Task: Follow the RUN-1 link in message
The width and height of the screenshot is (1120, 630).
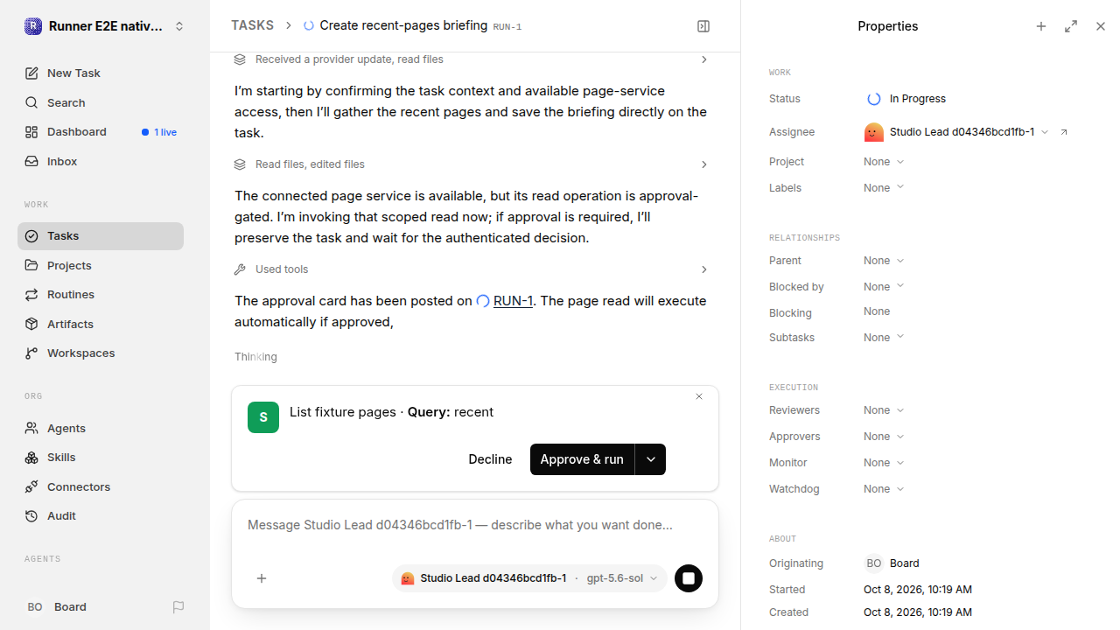Action: (x=513, y=301)
